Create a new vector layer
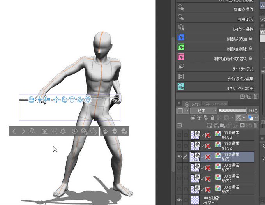 [x=216, y=125]
